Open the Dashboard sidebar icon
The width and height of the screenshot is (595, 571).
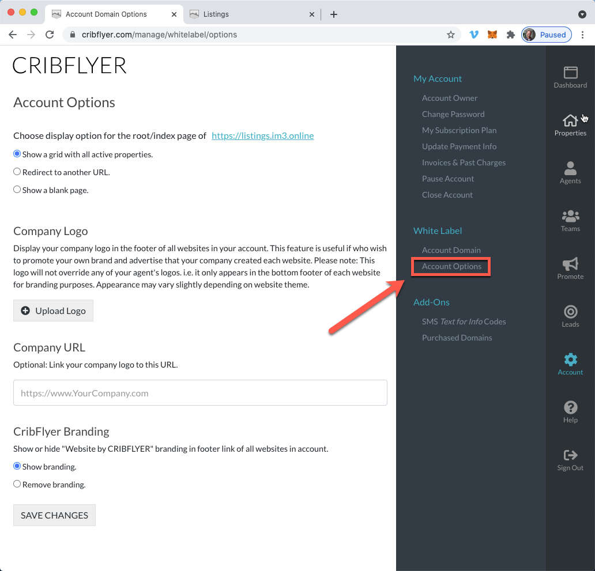(x=570, y=73)
